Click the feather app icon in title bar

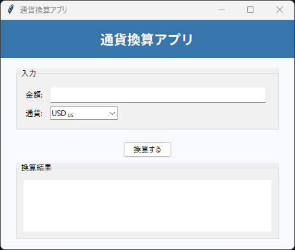11,10
